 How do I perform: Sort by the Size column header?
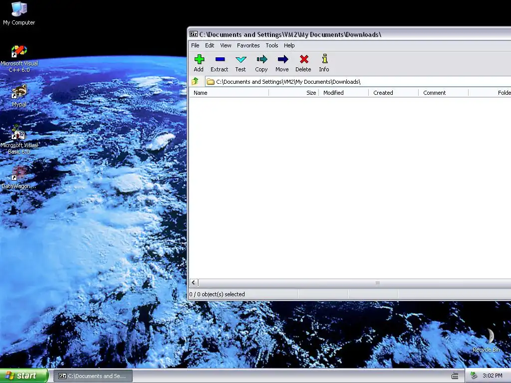[x=294, y=93]
